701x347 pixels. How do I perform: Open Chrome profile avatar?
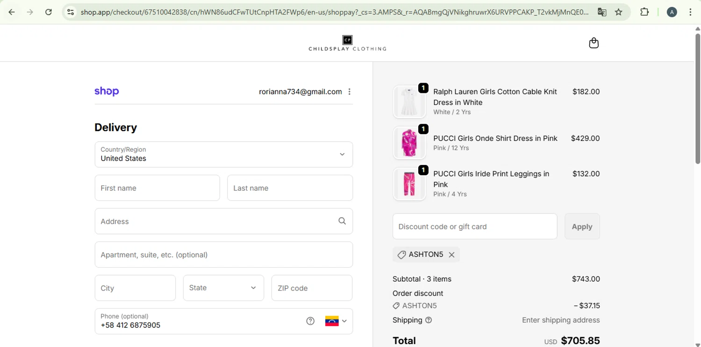[672, 12]
